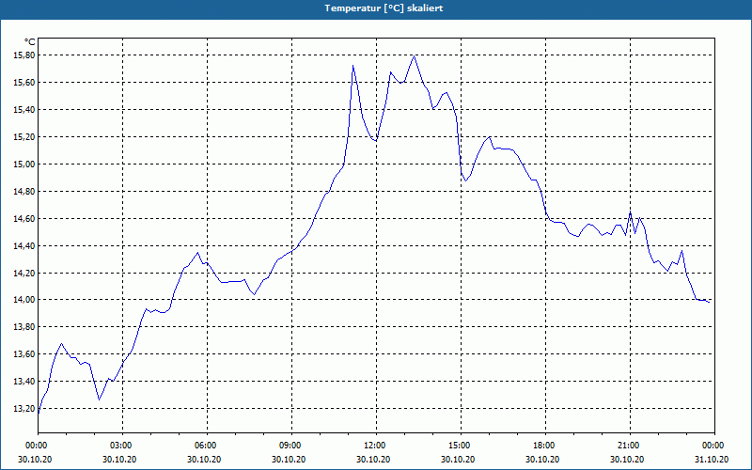The height and width of the screenshot is (470, 752).
Task: Click the 14,20 axis value
Action: pyautogui.click(x=25, y=274)
